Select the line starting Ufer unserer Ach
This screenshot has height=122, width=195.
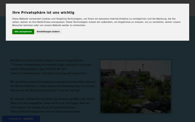[x=43, y=107]
